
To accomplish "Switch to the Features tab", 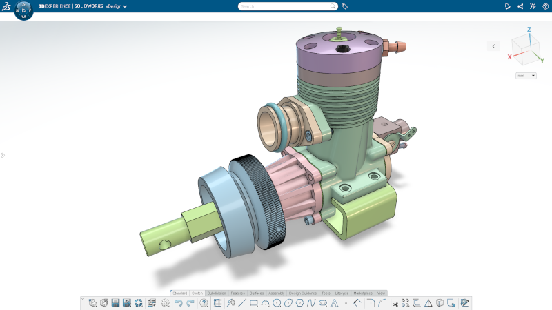I will [x=237, y=293].
